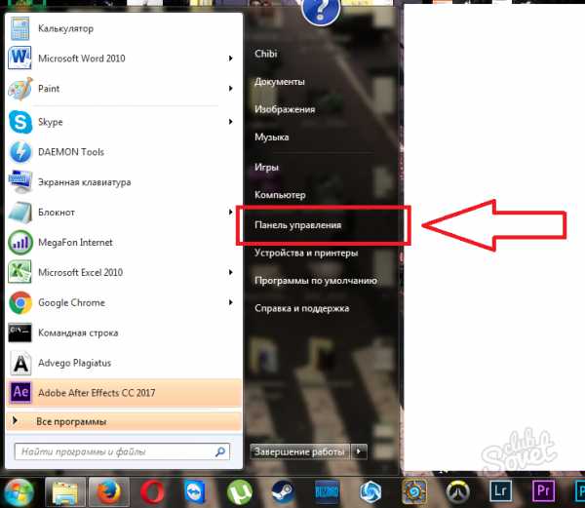This screenshot has height=508, width=585.
Task: Open the Notepad icon
Action: pyautogui.click(x=20, y=213)
